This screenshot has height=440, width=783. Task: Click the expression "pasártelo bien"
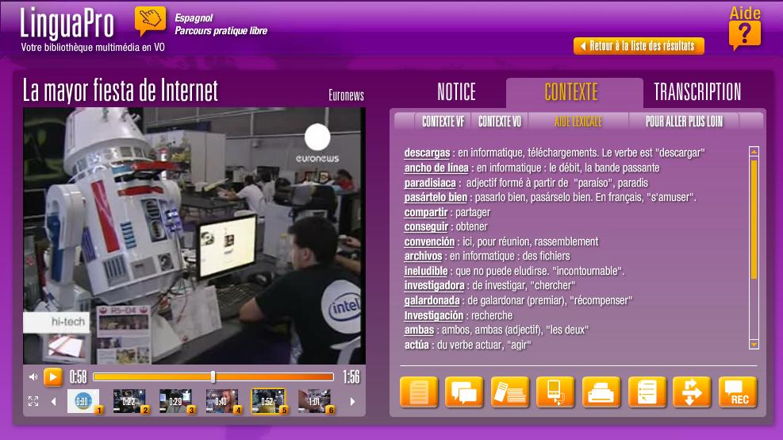pyautogui.click(x=436, y=198)
